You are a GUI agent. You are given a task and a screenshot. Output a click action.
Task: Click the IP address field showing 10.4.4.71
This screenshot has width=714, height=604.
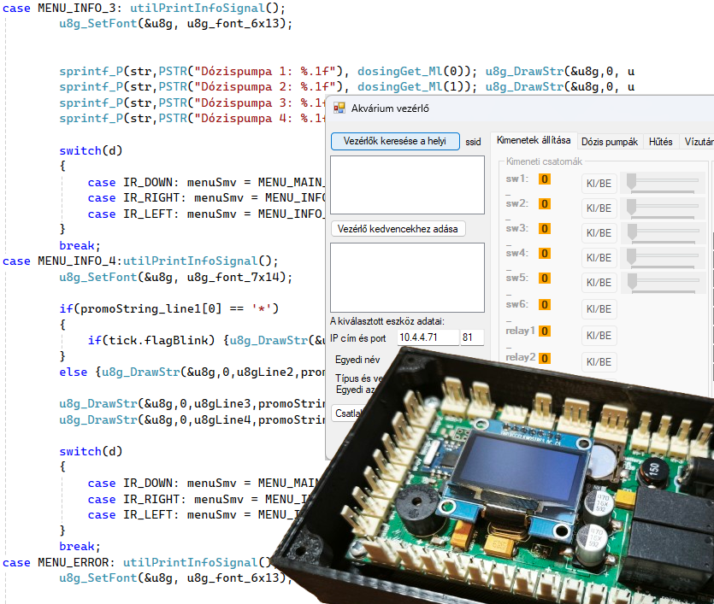coord(428,337)
